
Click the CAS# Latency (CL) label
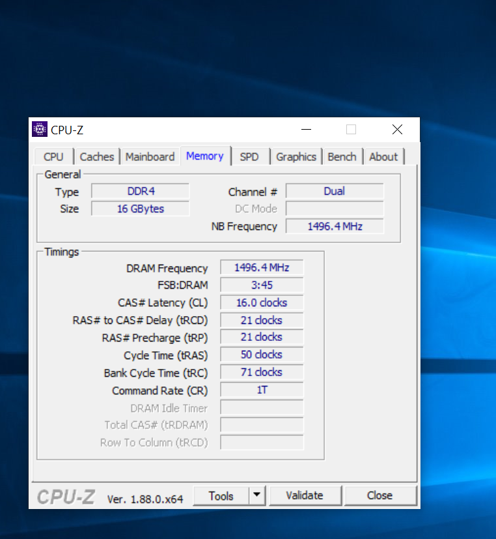tap(163, 303)
